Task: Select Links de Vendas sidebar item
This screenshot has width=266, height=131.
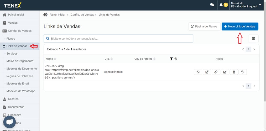Action: tap(17, 46)
